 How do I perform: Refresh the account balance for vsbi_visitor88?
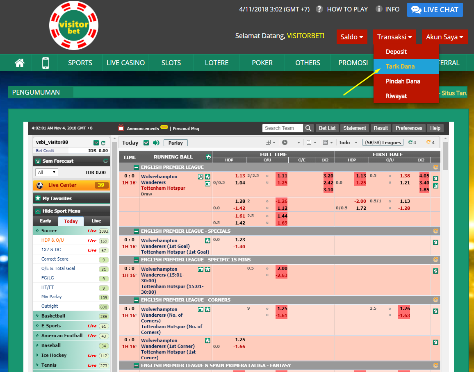point(103,143)
